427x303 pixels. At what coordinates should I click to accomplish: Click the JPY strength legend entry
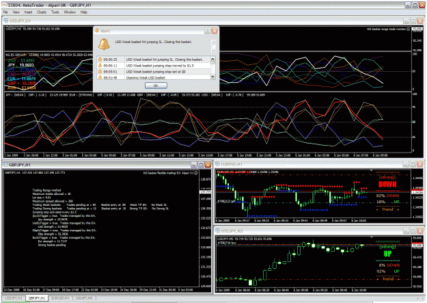pos(20,65)
